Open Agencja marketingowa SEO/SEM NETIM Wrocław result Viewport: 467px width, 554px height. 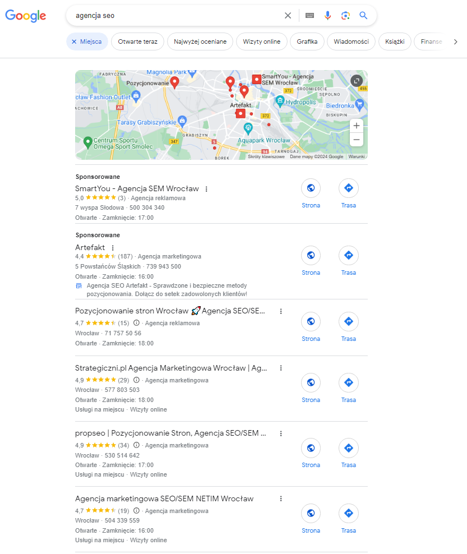(164, 498)
